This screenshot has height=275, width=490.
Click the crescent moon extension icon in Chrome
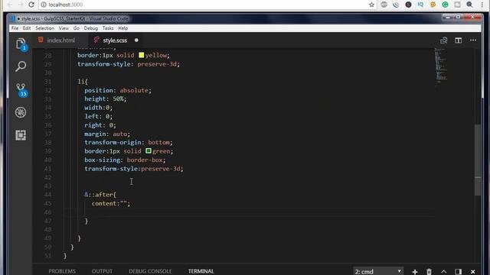pyautogui.click(x=396, y=5)
